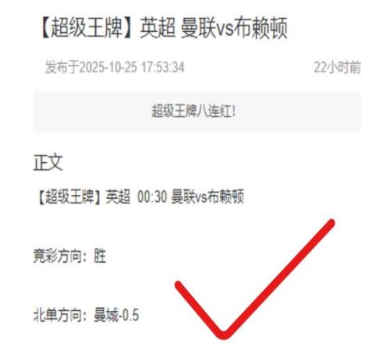
Task: Select the 曼城-0.5 handicap value
Action: point(116,315)
